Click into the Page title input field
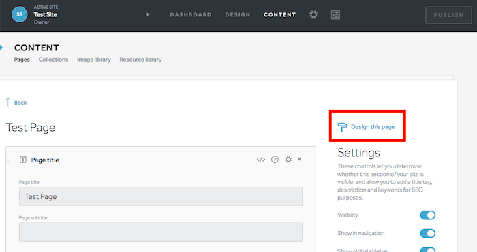This screenshot has height=252, width=477. pos(161,196)
